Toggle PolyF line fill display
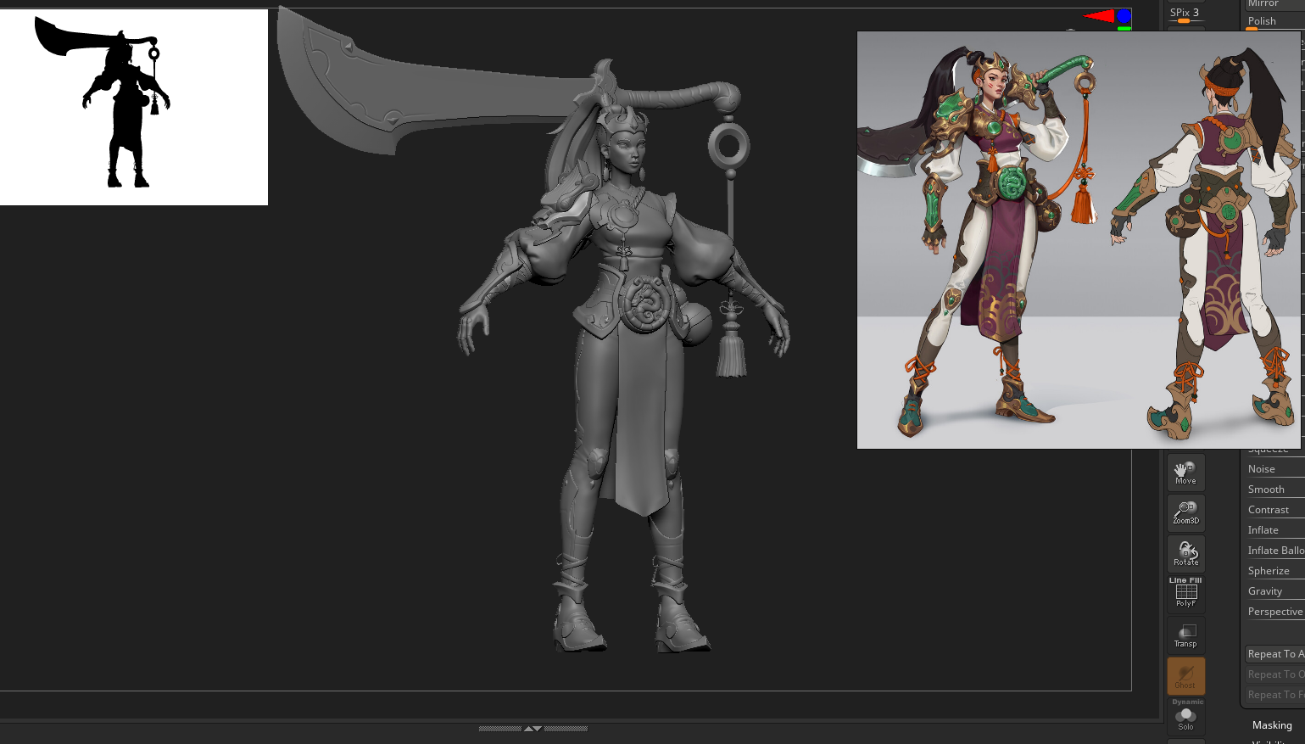 (x=1185, y=594)
